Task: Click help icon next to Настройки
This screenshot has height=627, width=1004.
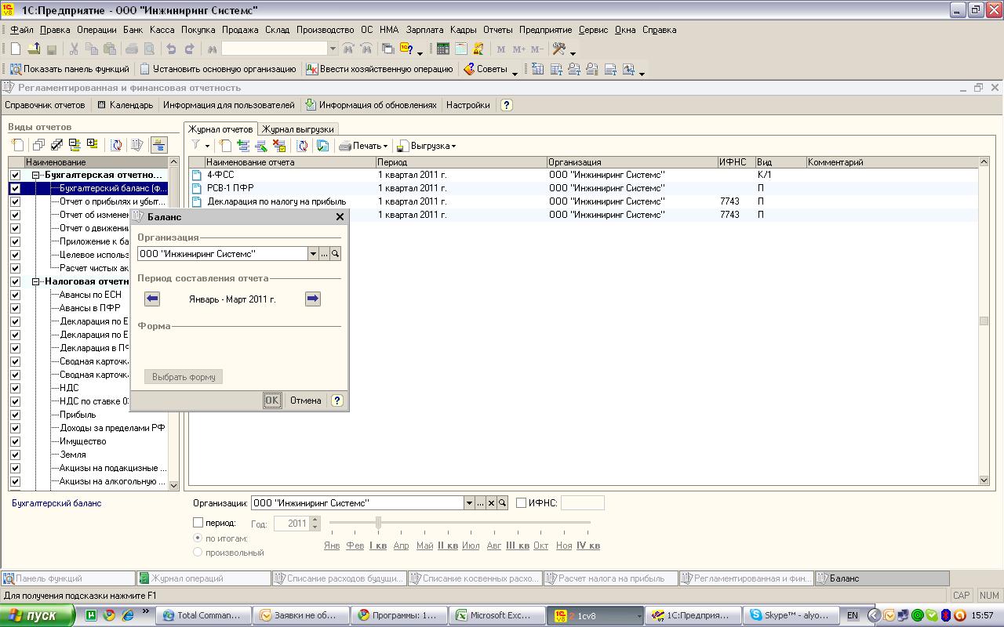Action: (506, 105)
